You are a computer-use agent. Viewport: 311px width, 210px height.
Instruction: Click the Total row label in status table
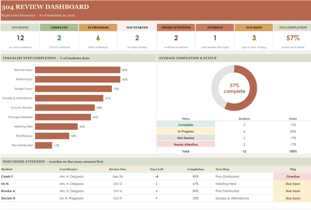[x=186, y=151]
